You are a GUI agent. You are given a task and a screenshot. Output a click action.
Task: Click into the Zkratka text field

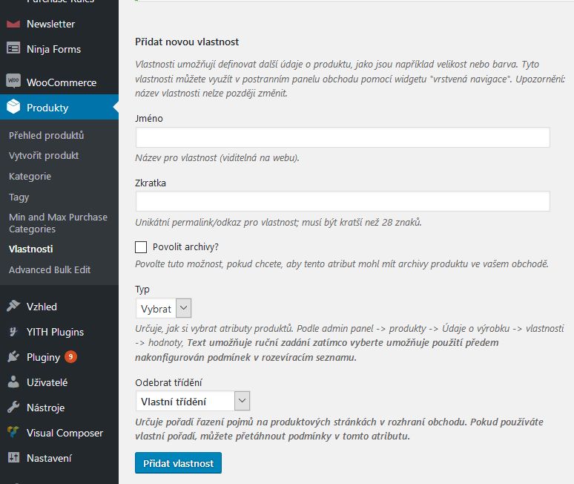[343, 201]
